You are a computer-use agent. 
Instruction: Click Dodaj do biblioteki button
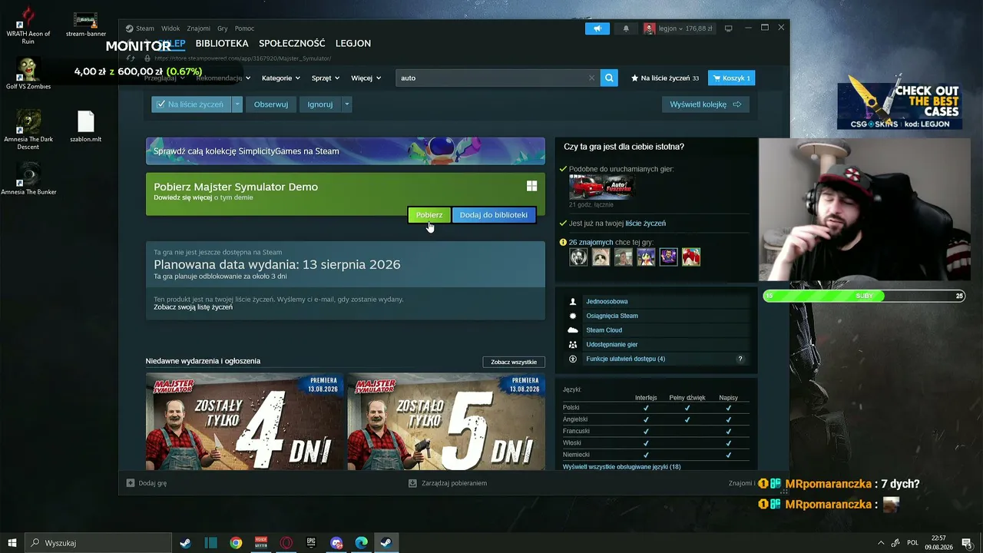pos(494,215)
